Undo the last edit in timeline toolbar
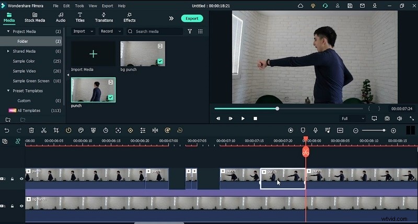 [7, 130]
